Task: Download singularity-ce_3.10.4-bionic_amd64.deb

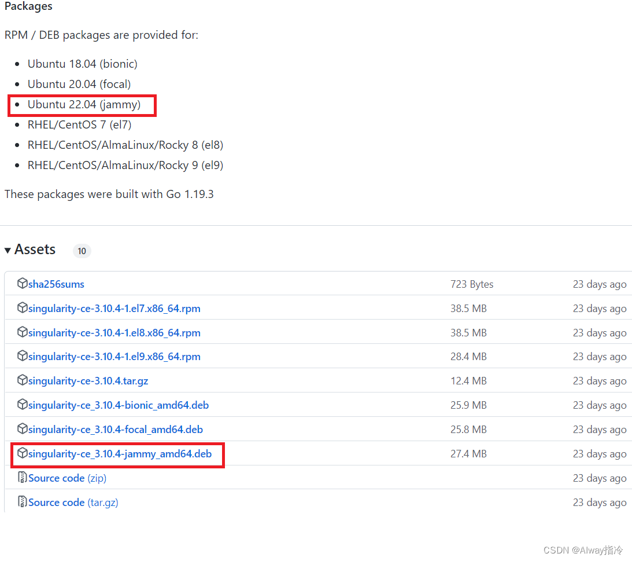Action: pos(119,405)
